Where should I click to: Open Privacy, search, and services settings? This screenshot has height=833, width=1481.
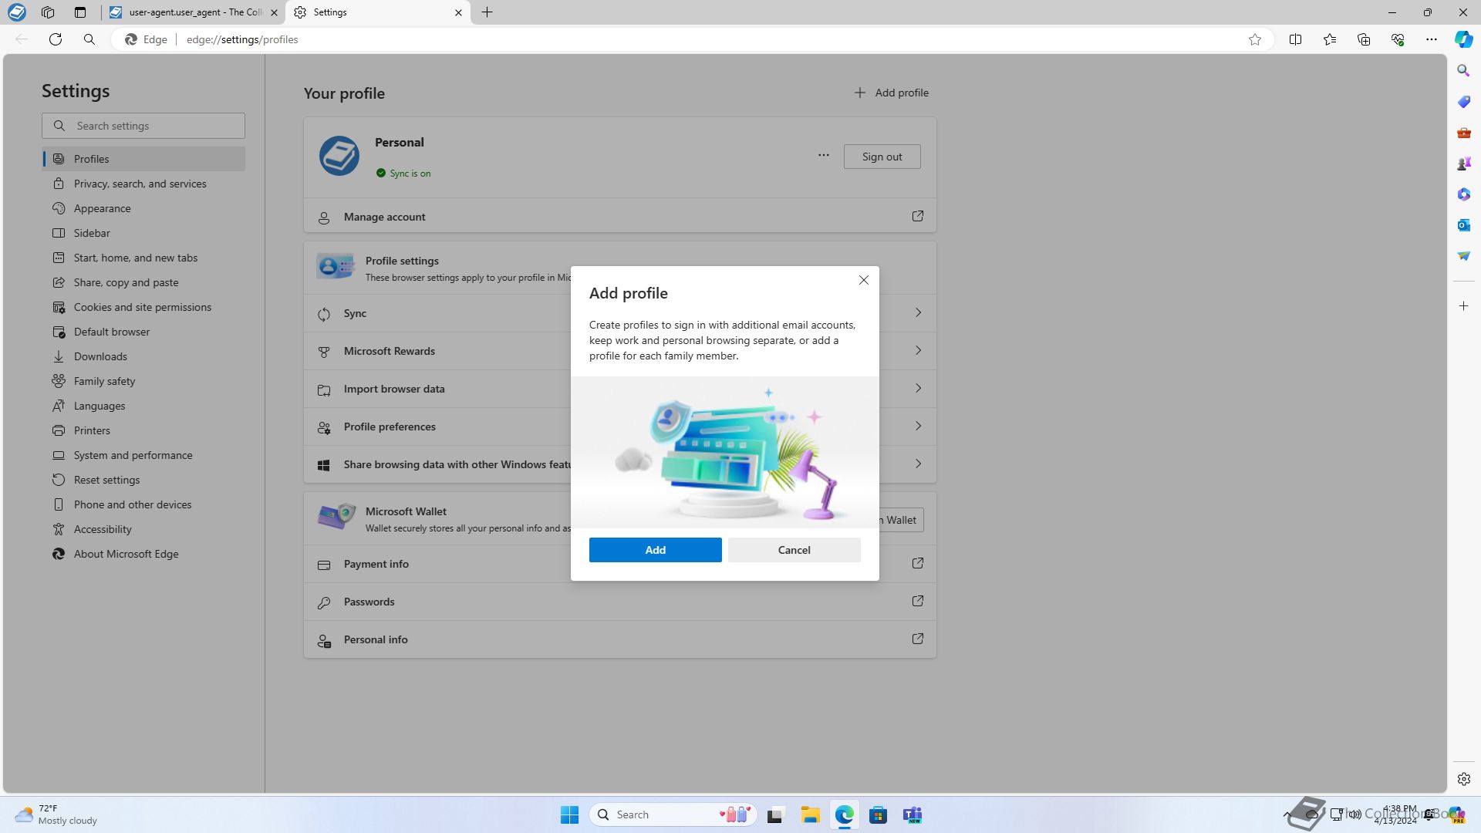click(143, 184)
